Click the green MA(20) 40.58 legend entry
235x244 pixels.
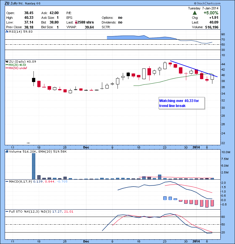(x=16, y=65)
